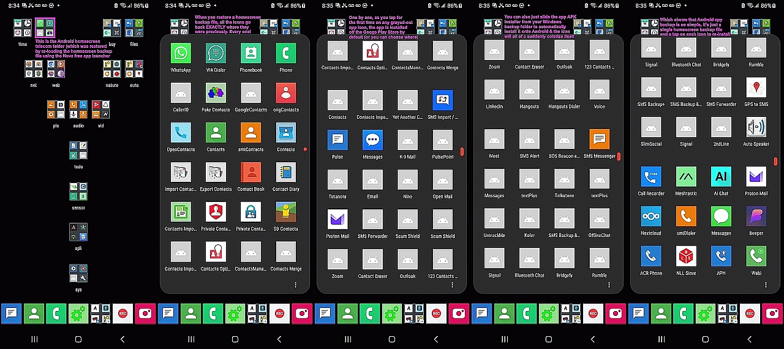Tap the grayed-out Email icon
This screenshot has width=784, height=349.
(372, 180)
